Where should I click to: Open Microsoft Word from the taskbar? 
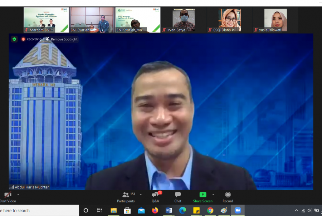pyautogui.click(x=169, y=211)
